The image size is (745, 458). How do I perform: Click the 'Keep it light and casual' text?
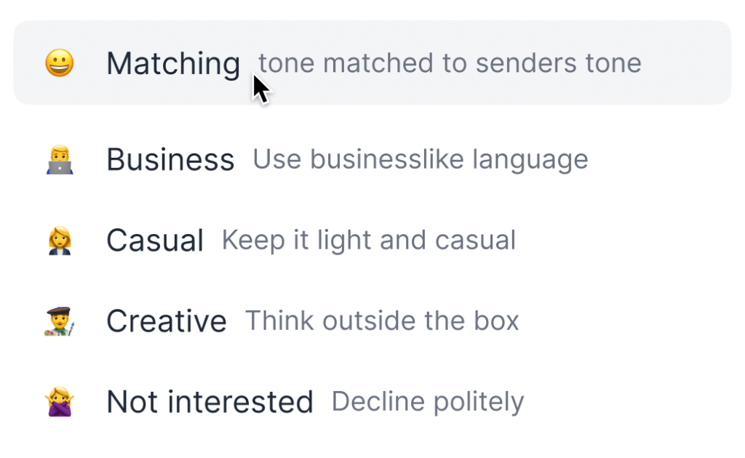368,240
